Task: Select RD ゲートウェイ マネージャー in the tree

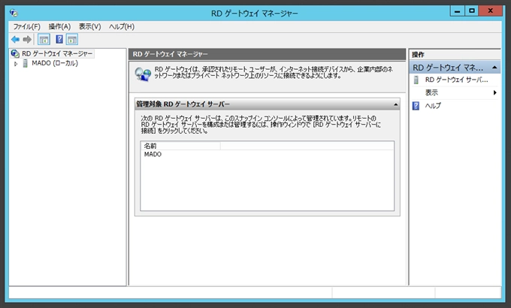Action: [x=57, y=53]
